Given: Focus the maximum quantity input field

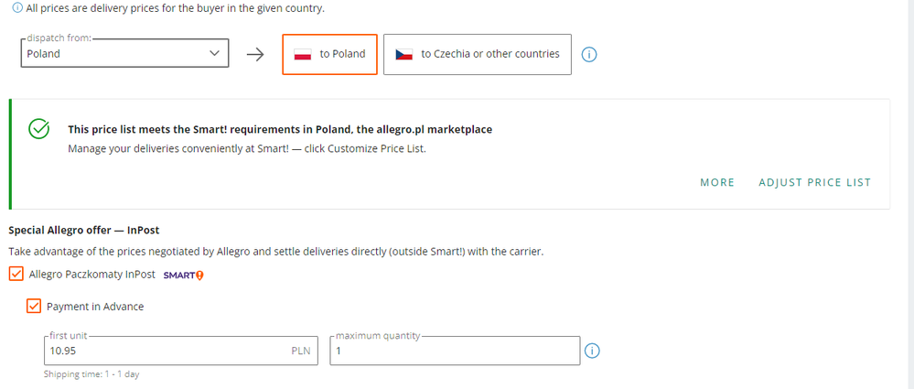Looking at the screenshot, I should point(455,351).
